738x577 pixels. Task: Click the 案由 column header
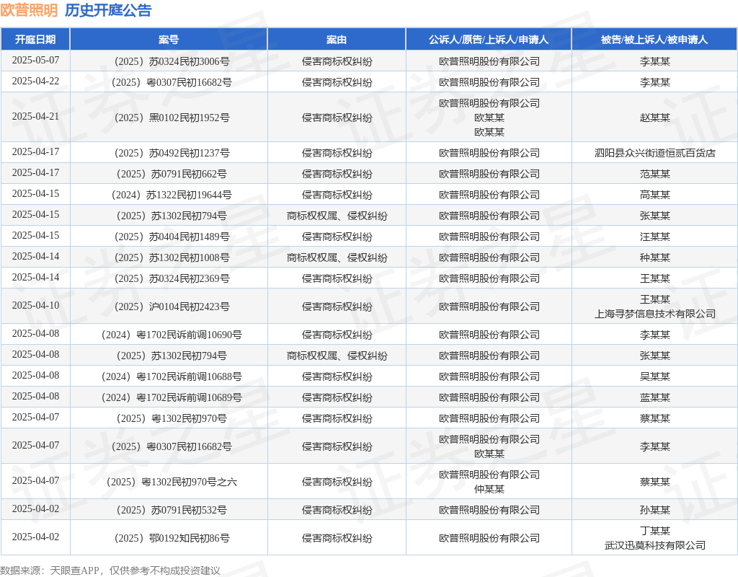(x=337, y=40)
